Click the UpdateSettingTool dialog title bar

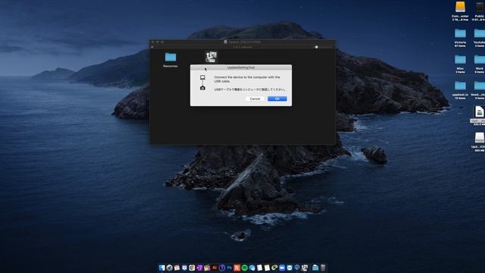(241, 67)
